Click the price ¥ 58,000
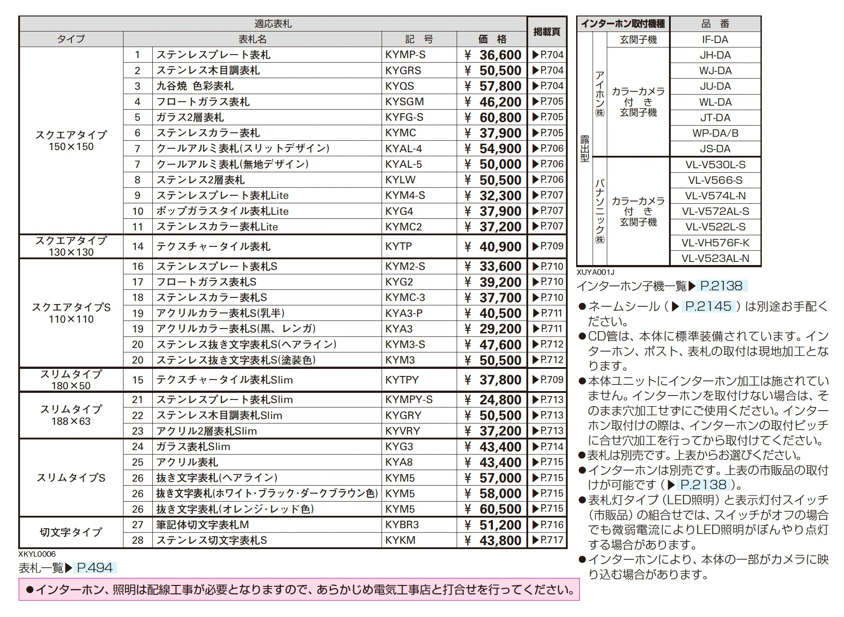 (493, 494)
